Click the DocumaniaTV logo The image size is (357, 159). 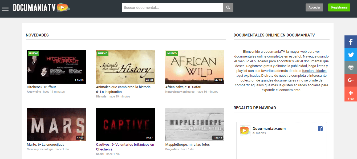click(42, 8)
